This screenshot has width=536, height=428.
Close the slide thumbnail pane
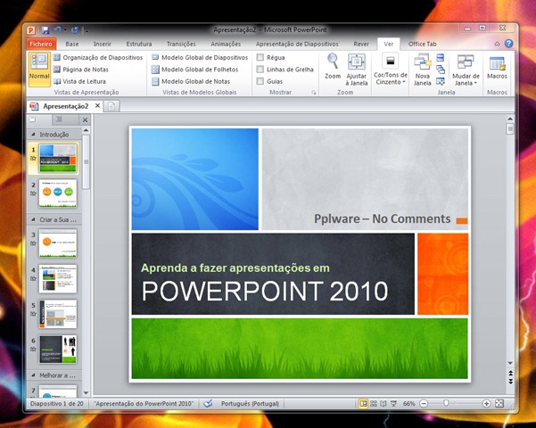(85, 119)
